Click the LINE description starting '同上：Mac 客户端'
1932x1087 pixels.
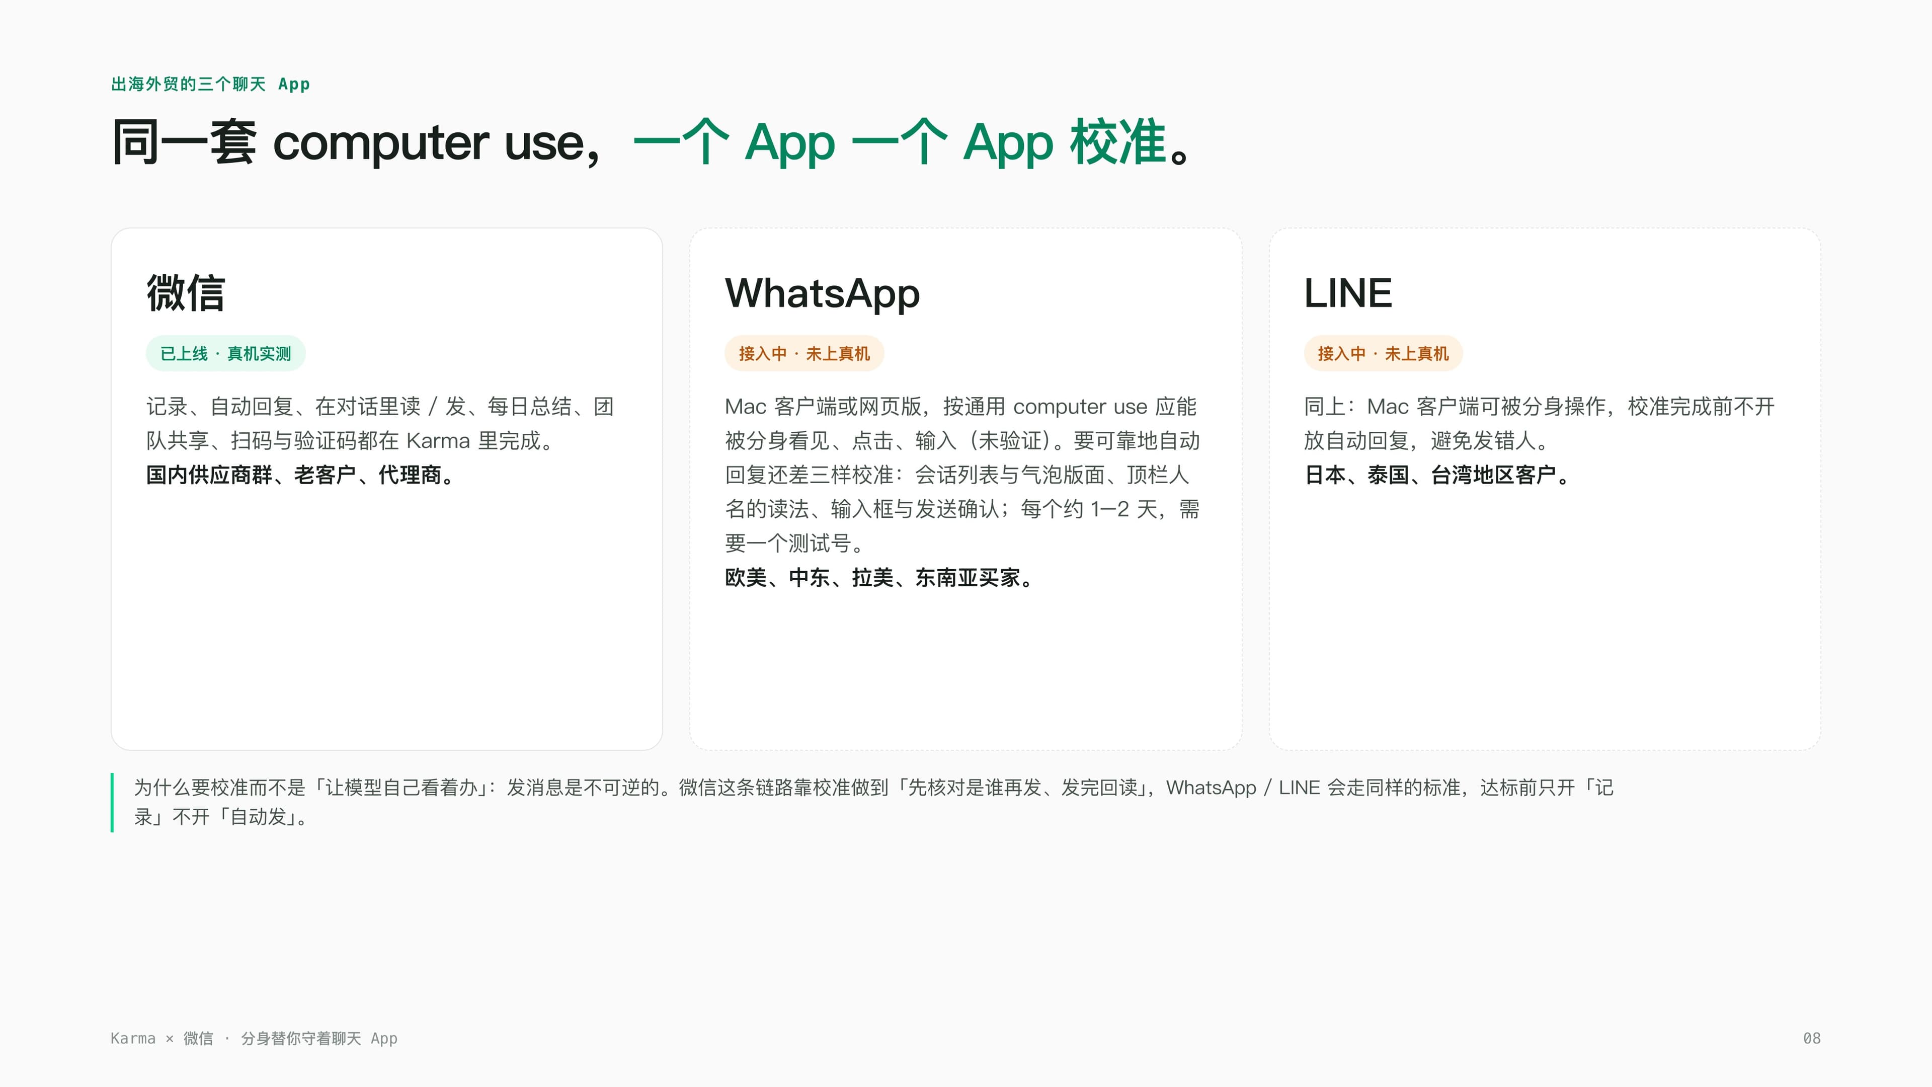point(1539,423)
